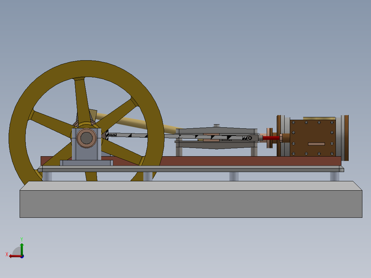
Task: Select the red piston rod section
Action: (x=271, y=138)
